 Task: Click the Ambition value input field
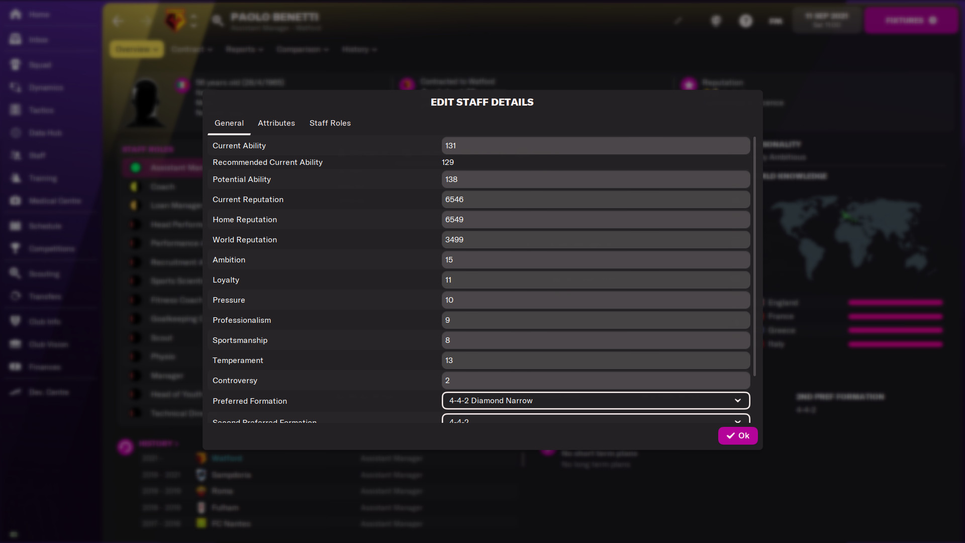595,259
